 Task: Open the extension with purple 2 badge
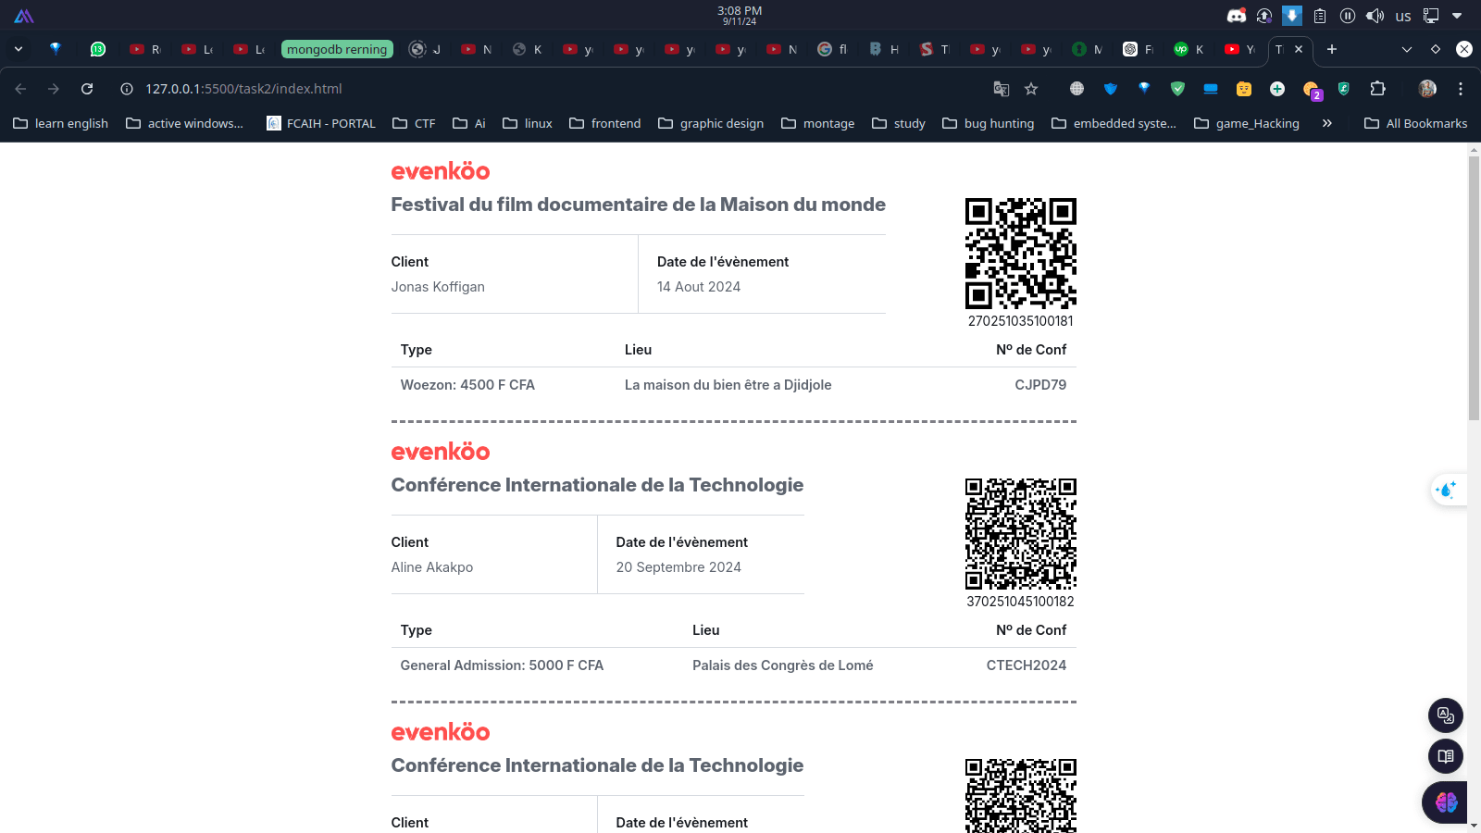[x=1312, y=90]
